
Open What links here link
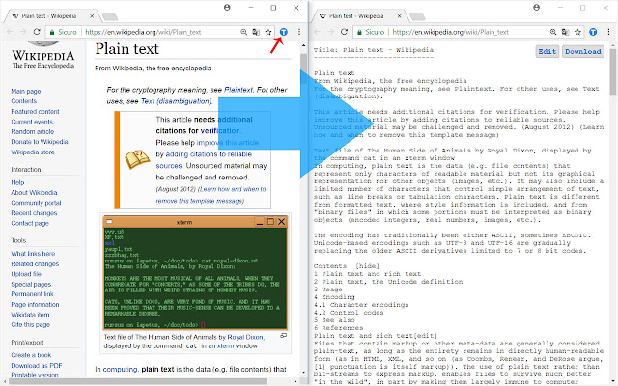[33, 254]
